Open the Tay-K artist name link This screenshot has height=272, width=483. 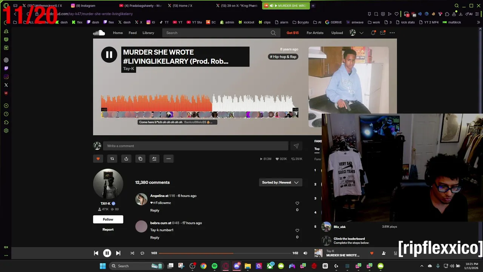pyautogui.click(x=129, y=69)
